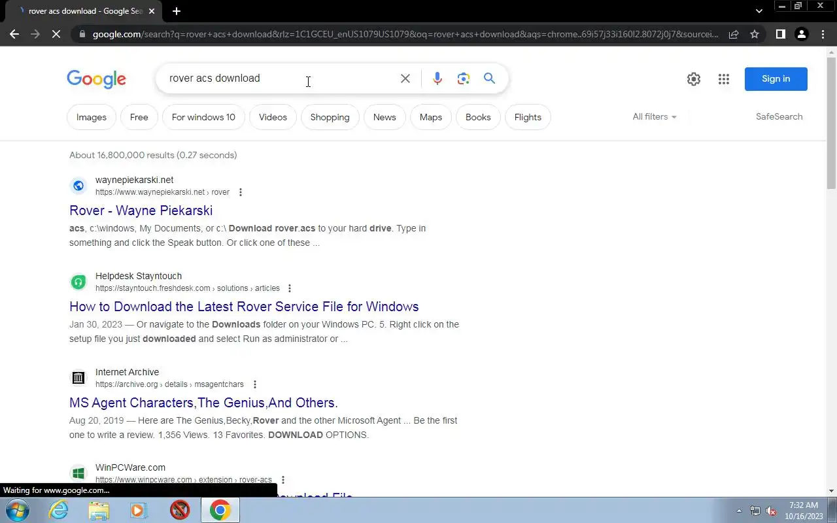Open Windows Explorer folder in taskbar
Image resolution: width=837 pixels, height=523 pixels.
click(x=99, y=510)
